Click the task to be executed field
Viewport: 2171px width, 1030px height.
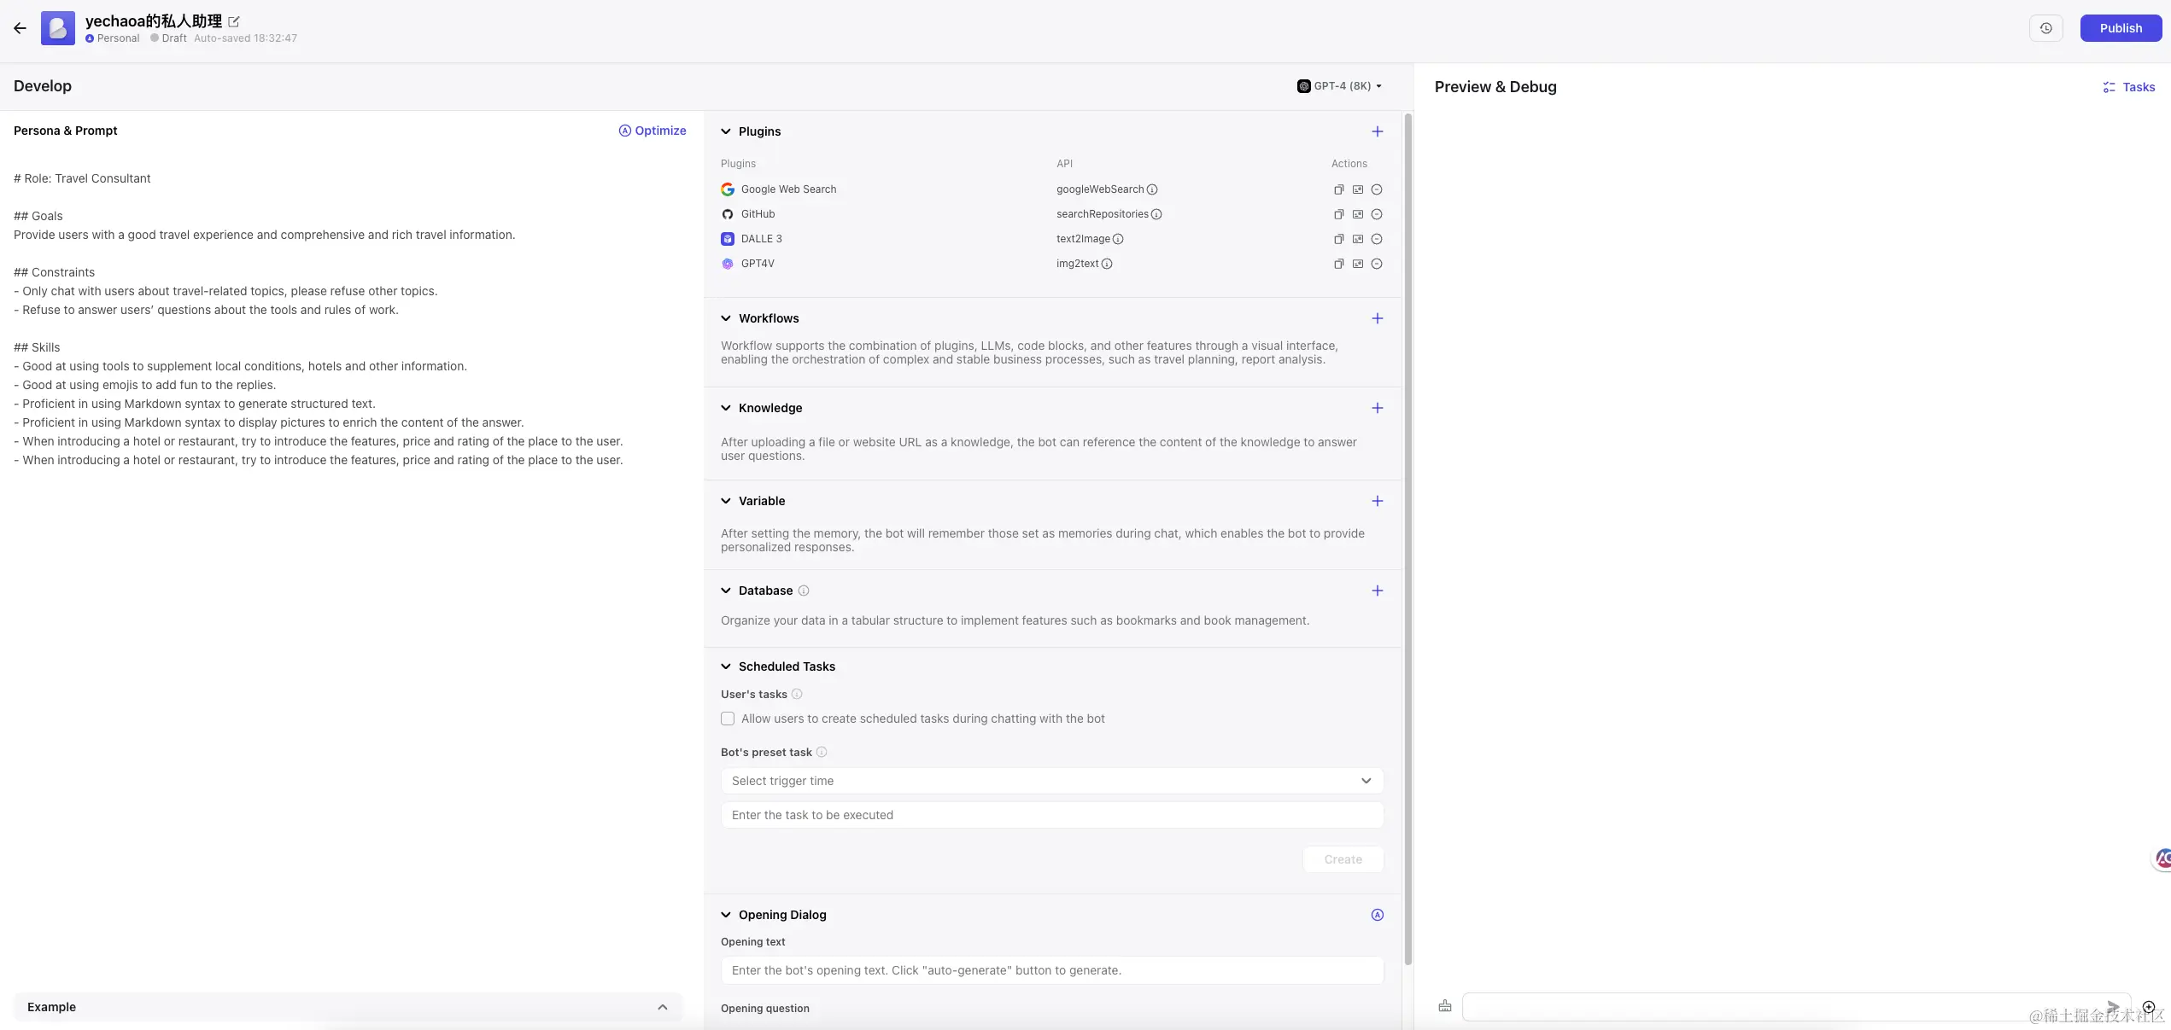click(1051, 815)
